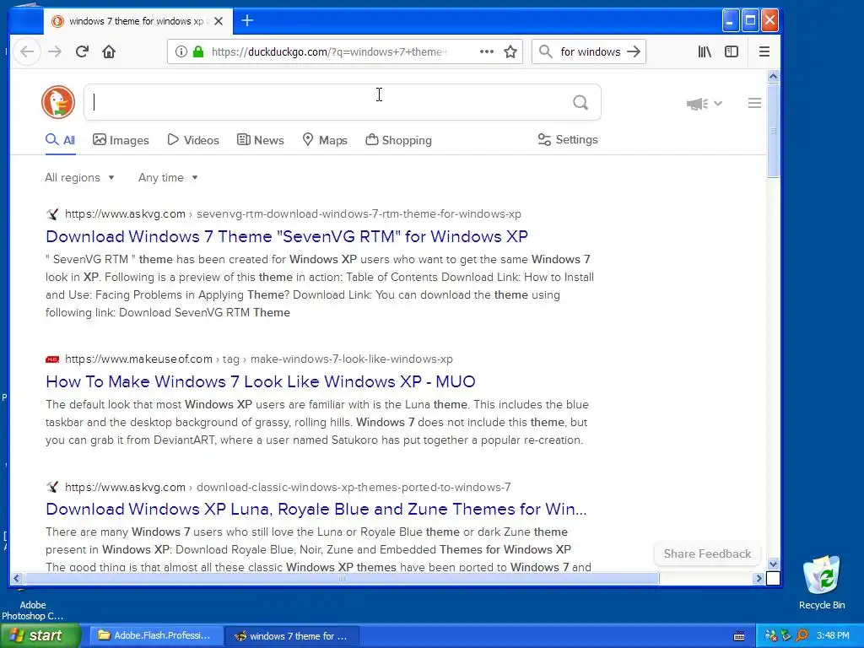The image size is (864, 648).
Task: Bookmark this page with the star
Action: [x=510, y=51]
